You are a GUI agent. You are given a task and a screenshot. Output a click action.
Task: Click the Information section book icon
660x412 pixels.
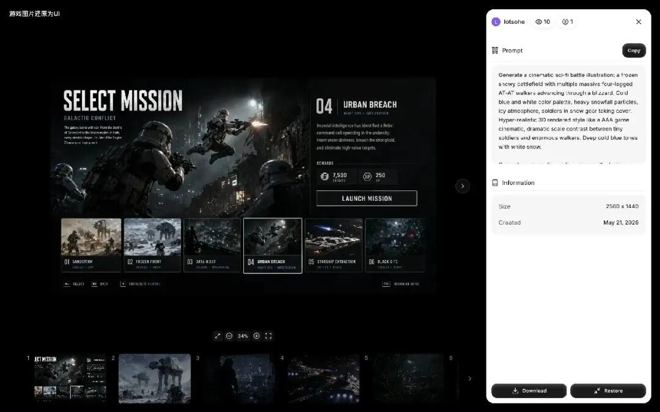495,183
